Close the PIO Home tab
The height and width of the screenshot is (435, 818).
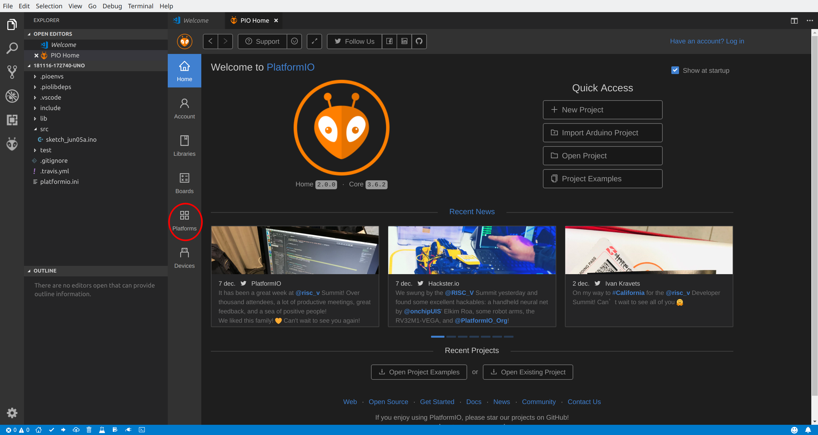click(276, 20)
